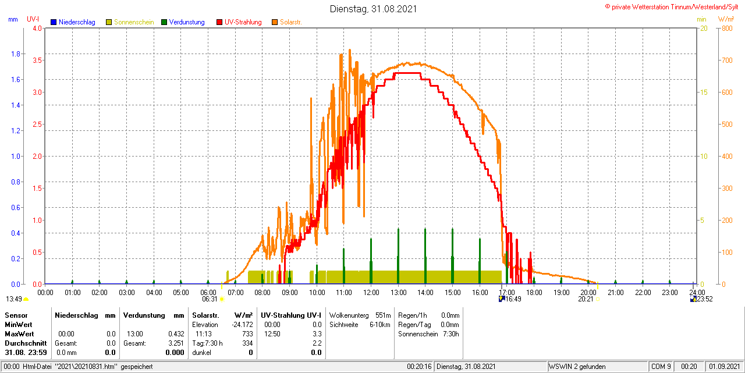Click the COM 9 status bar field
745x373 pixels.
(661, 367)
